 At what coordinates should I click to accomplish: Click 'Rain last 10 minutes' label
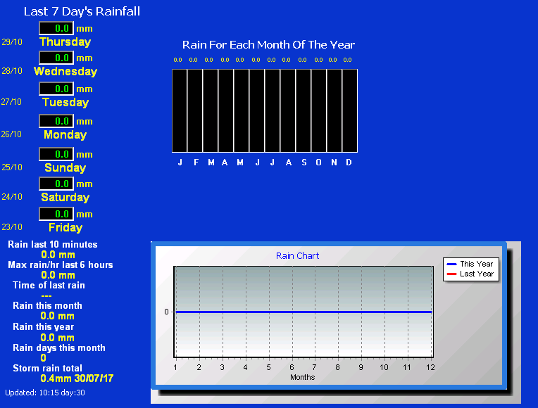(53, 245)
